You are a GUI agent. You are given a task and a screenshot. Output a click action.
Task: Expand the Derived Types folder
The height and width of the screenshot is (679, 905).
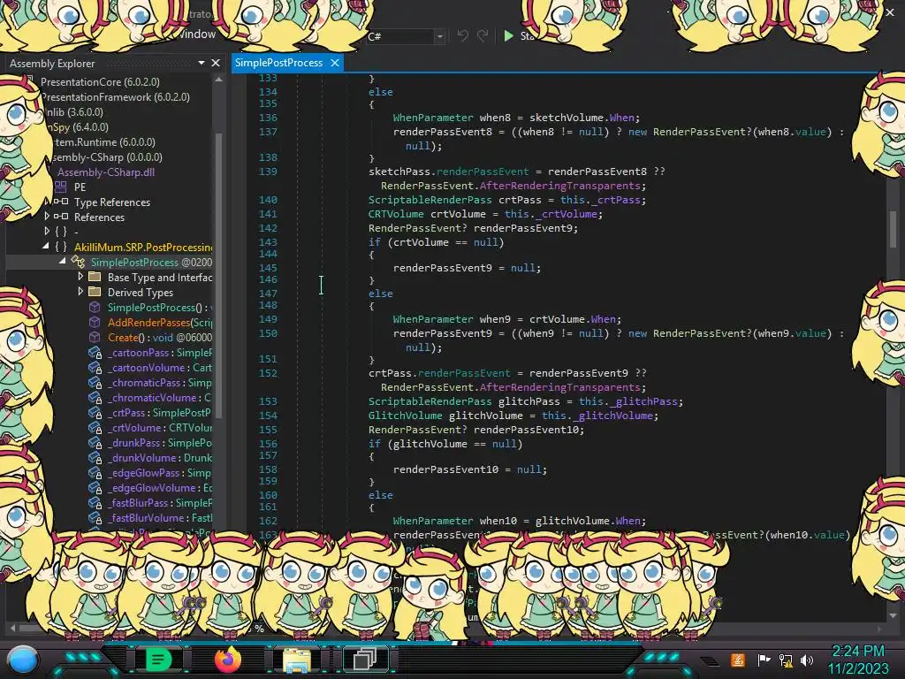[80, 291]
